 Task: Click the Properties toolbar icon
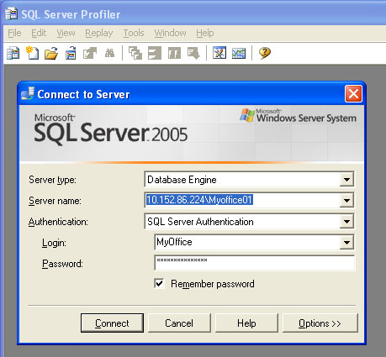(x=90, y=53)
